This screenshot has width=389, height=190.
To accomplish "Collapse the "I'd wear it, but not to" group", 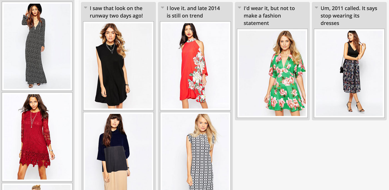I will (x=239, y=8).
